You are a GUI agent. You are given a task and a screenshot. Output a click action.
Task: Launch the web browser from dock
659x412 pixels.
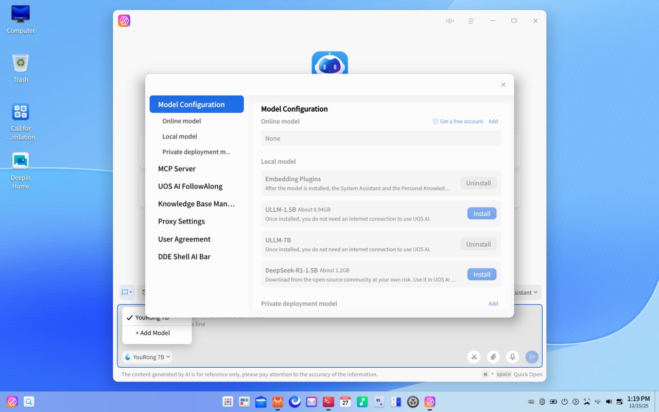tap(294, 402)
